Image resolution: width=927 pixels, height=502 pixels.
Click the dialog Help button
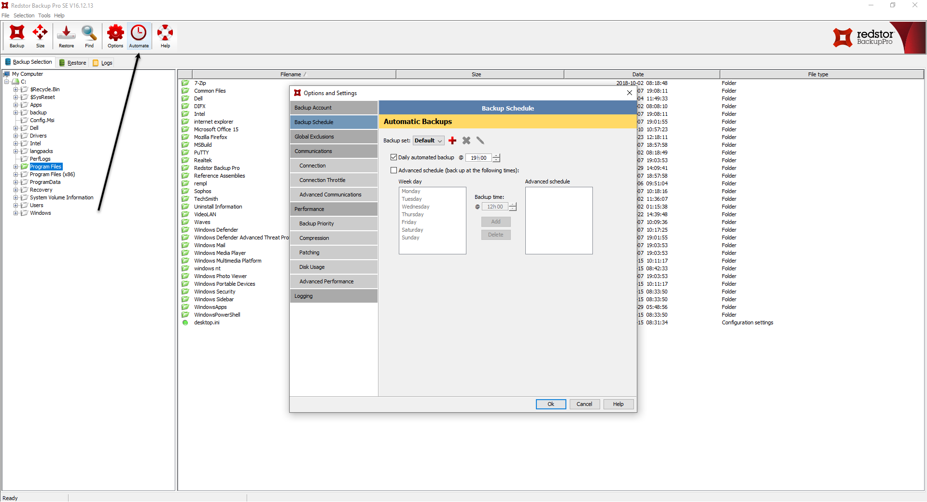pyautogui.click(x=618, y=404)
